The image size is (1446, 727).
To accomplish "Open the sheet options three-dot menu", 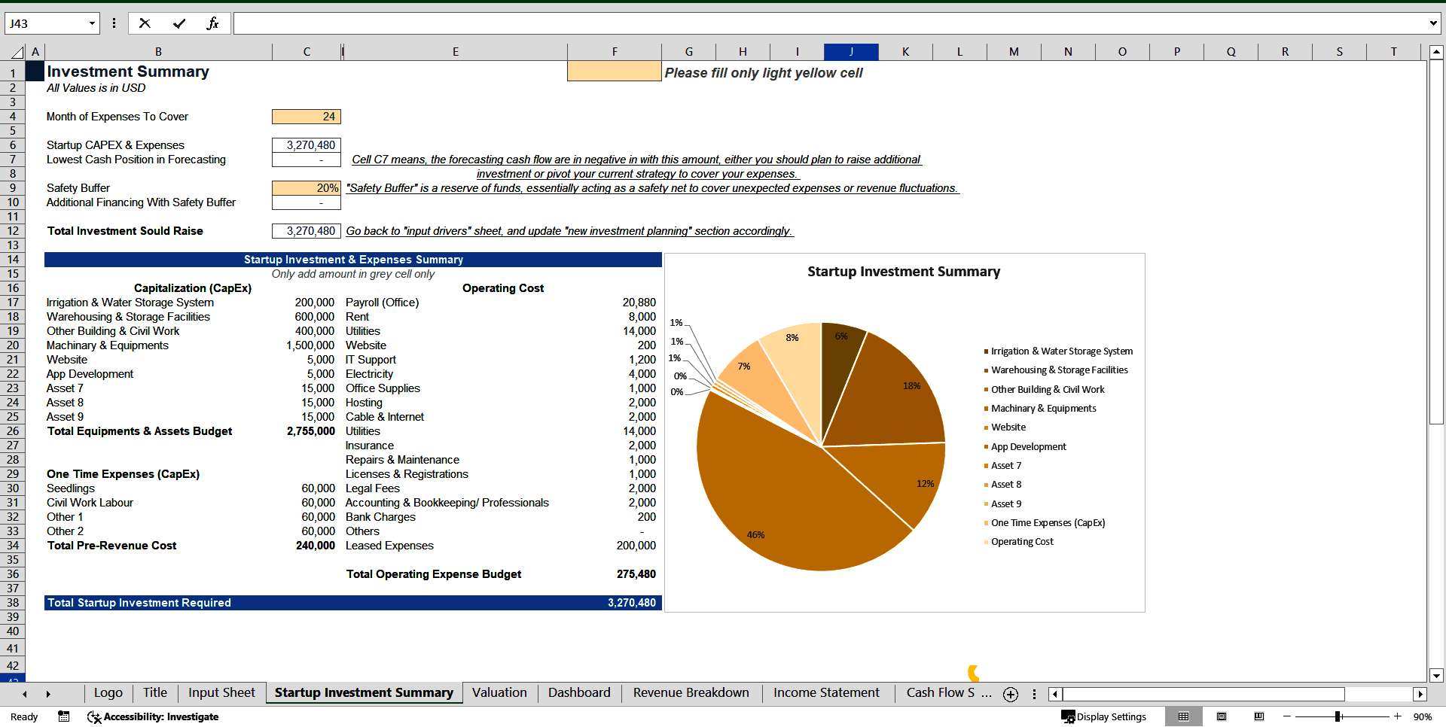I will click(1034, 693).
